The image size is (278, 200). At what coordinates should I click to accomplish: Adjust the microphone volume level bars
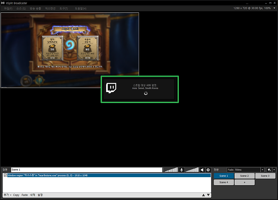click(171, 170)
